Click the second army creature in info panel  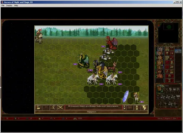(x=168, y=97)
